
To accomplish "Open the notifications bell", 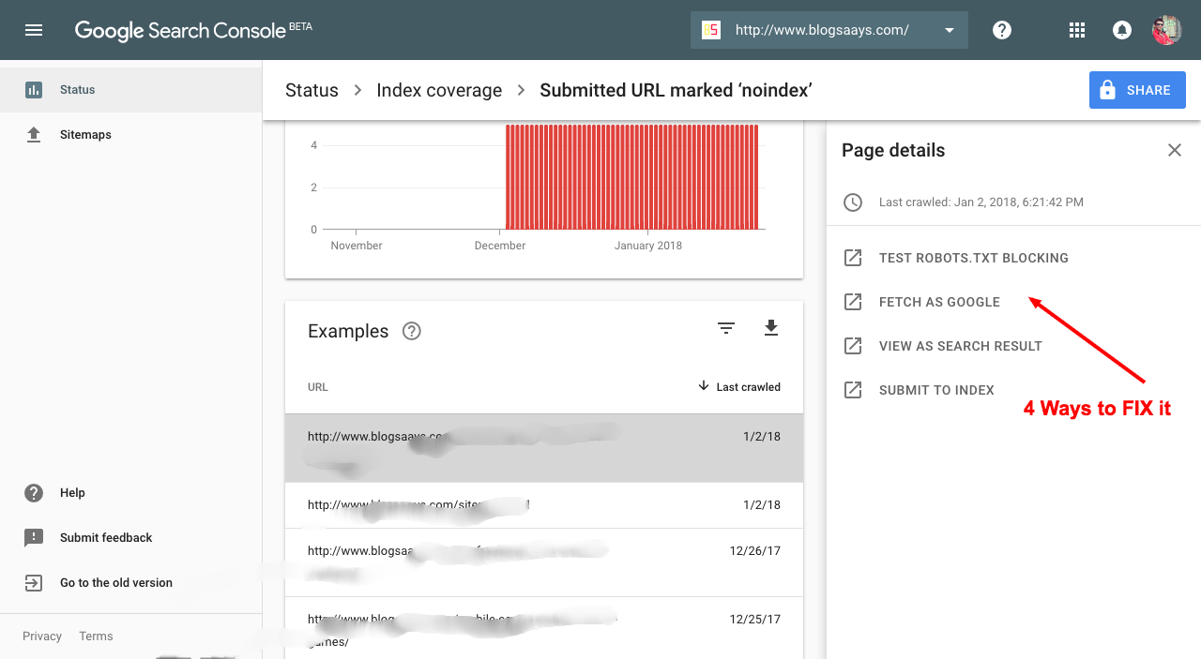I will pos(1121,30).
